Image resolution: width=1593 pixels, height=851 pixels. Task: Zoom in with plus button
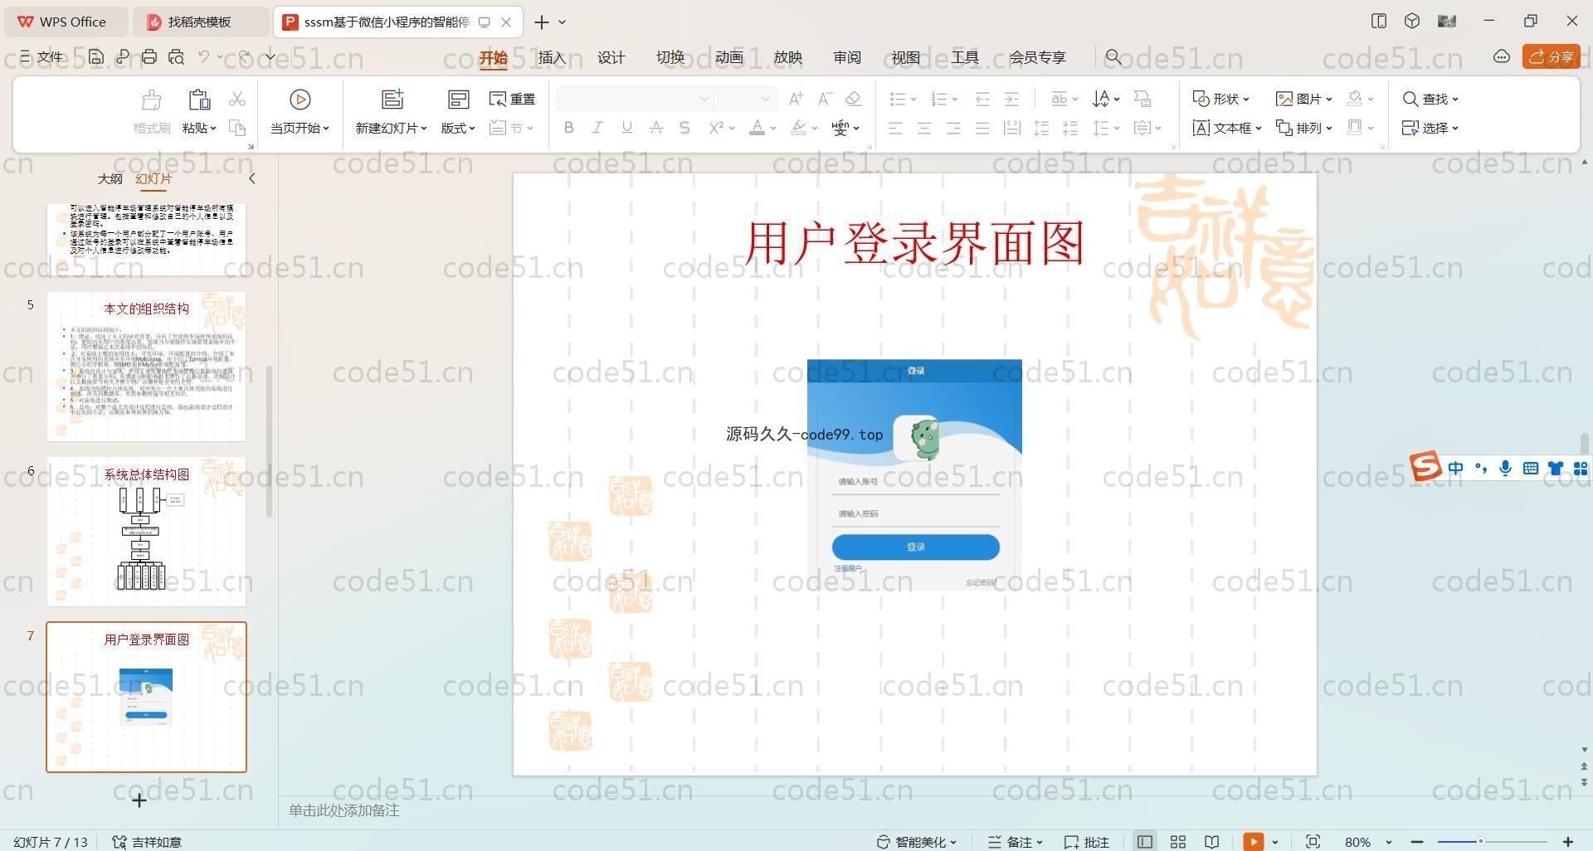(x=1568, y=842)
